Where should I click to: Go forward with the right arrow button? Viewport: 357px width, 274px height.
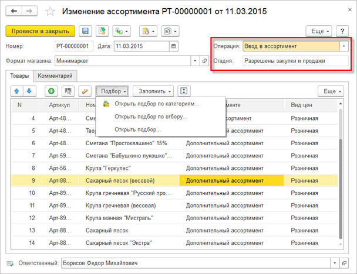click(x=29, y=11)
